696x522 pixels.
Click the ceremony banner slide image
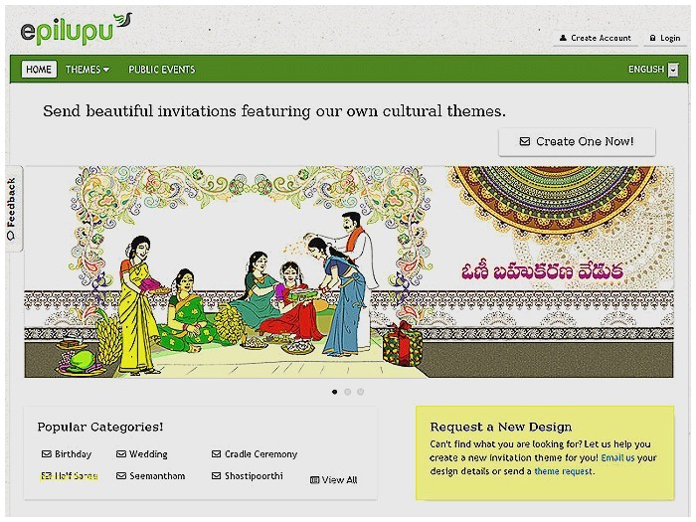pyautogui.click(x=349, y=271)
